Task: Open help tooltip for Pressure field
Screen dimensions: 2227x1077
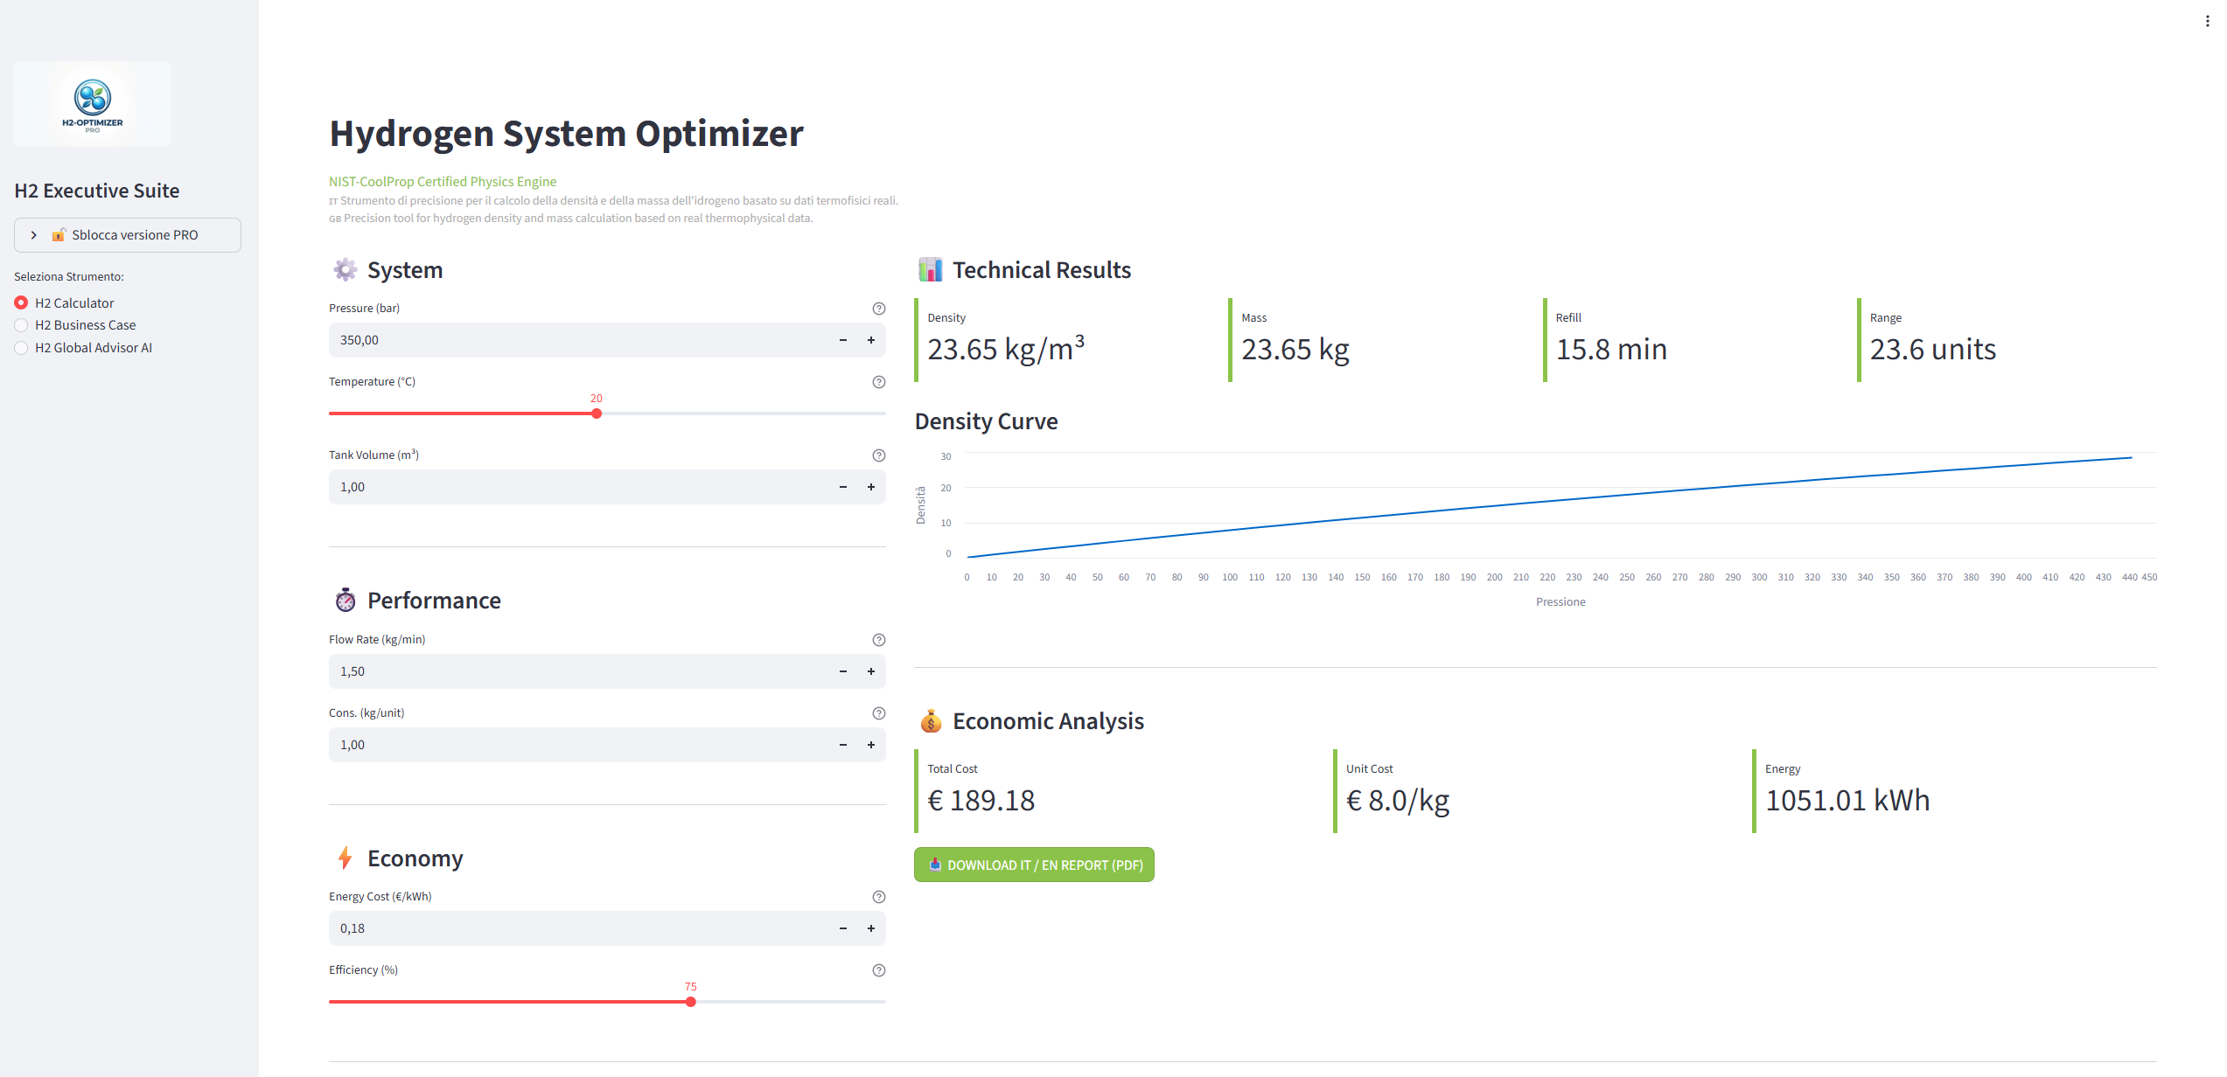Action: tap(879, 309)
